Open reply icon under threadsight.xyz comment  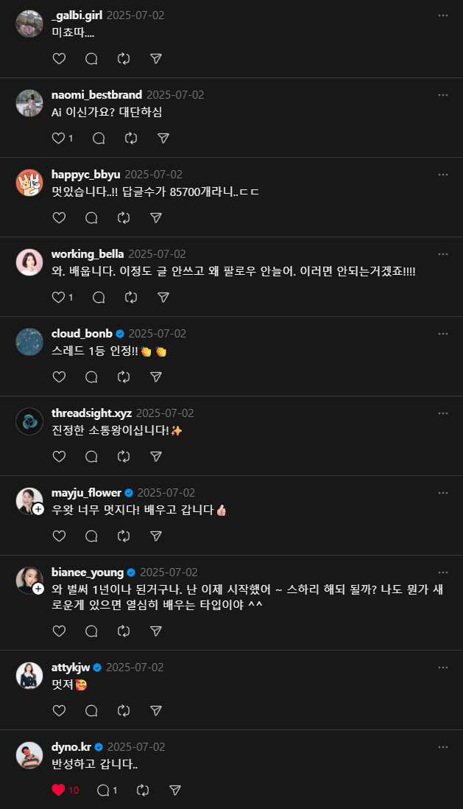point(91,457)
